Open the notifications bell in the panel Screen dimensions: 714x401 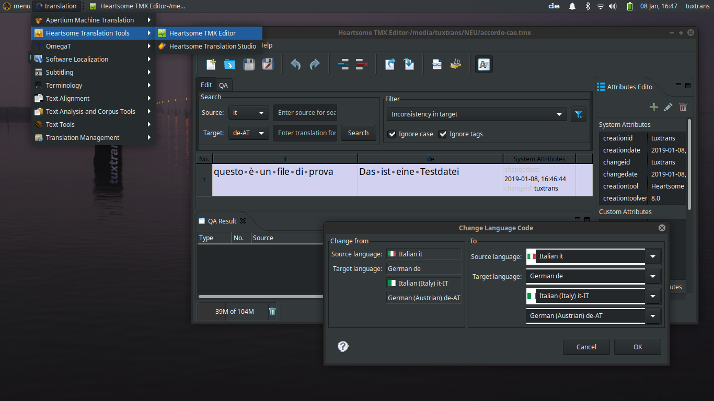pyautogui.click(x=572, y=6)
